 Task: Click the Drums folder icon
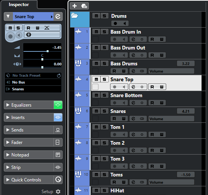pyautogui.click(x=74, y=15)
